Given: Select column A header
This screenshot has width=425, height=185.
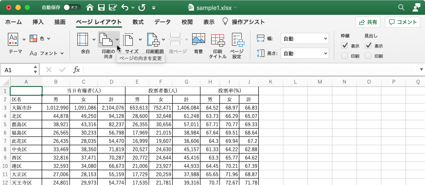Looking at the screenshot, I should (26, 82).
